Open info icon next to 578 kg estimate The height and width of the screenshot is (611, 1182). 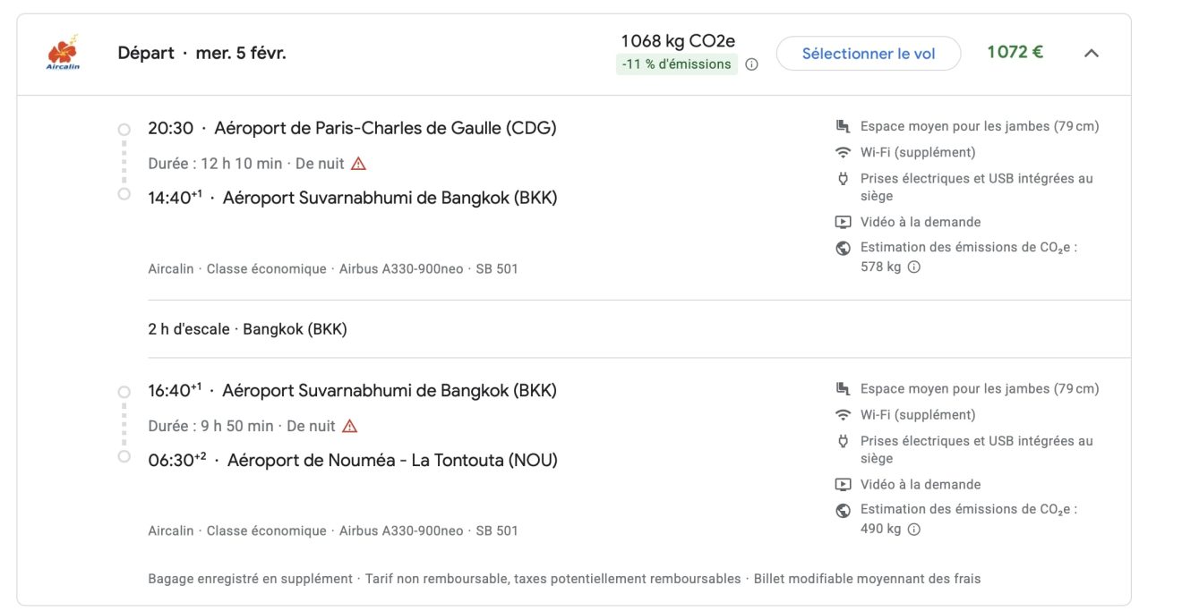click(x=914, y=267)
